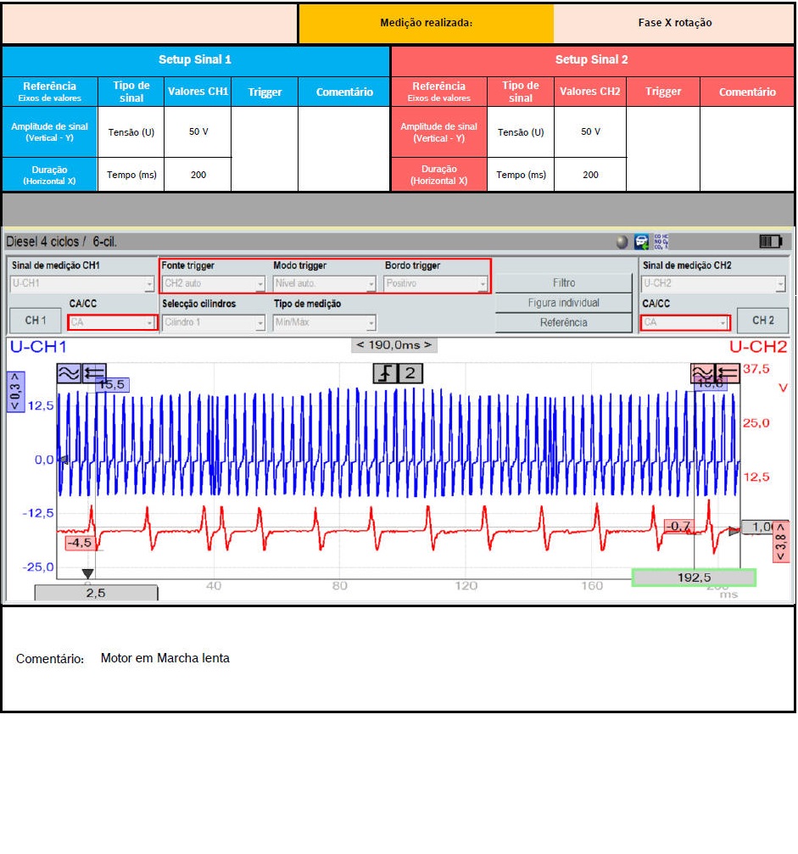798x854 pixels.
Task: Open the Selecção cilindros dropdown
Action: 213,323
